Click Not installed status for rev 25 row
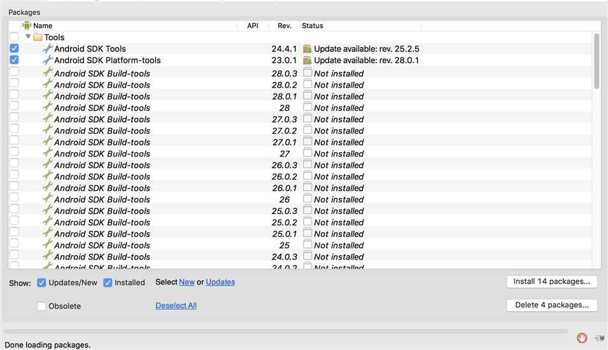Viewport: 608px width, 350px height. click(x=339, y=246)
